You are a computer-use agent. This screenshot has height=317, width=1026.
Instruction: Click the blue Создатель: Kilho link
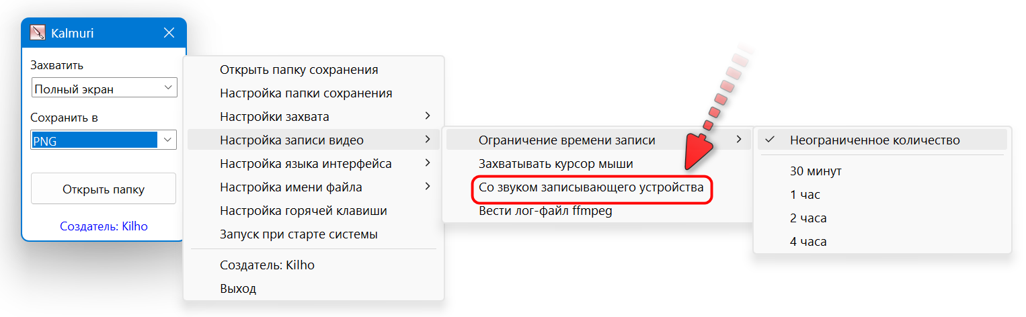point(104,226)
